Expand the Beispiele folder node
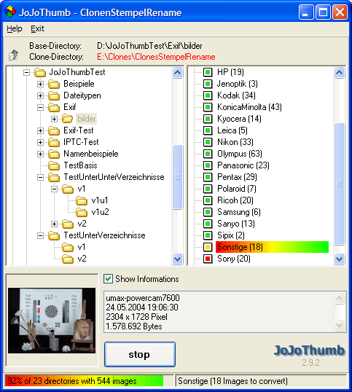The image size is (352, 392). tap(40, 84)
